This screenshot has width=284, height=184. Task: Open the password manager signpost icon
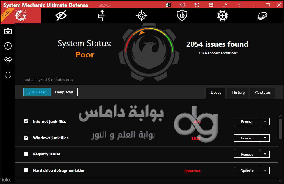[101, 16]
